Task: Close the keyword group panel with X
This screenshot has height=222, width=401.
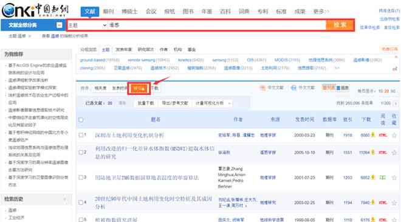Action: click(x=396, y=57)
